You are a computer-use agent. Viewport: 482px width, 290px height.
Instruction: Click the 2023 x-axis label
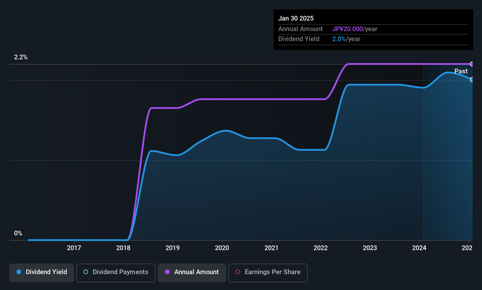(x=370, y=248)
